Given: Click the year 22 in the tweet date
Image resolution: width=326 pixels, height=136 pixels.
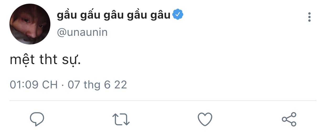Looking at the screenshot, I should (x=121, y=85).
